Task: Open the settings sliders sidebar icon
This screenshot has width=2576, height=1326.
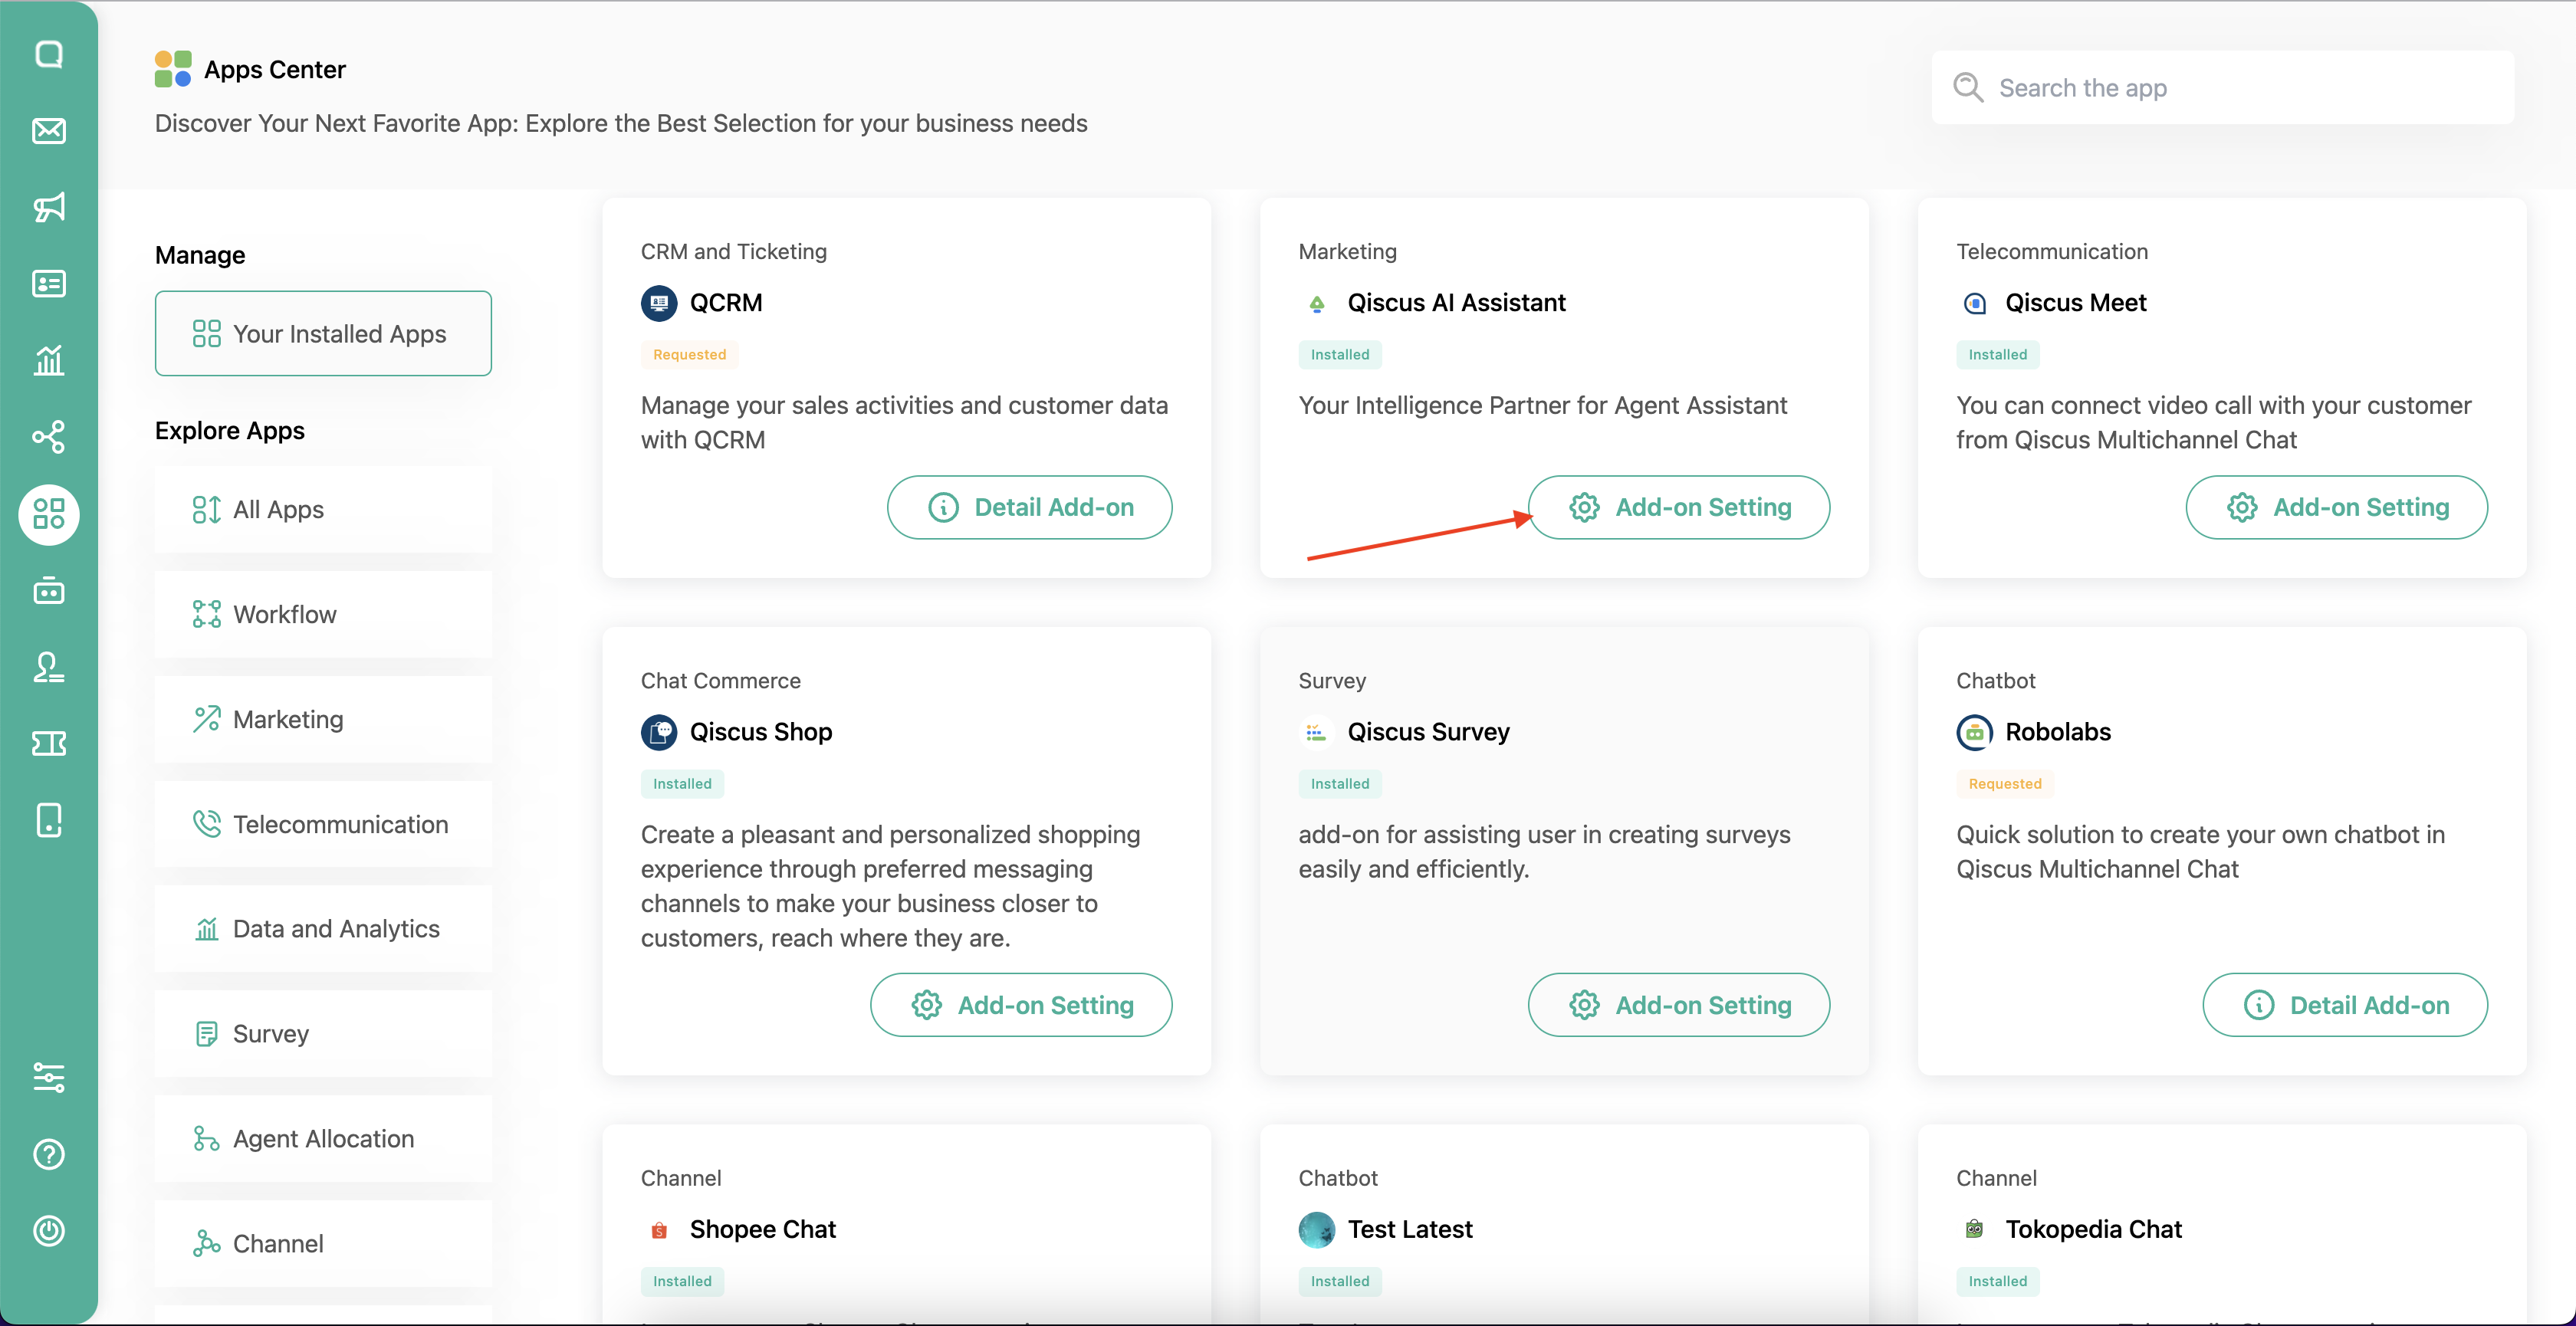Action: [49, 1077]
